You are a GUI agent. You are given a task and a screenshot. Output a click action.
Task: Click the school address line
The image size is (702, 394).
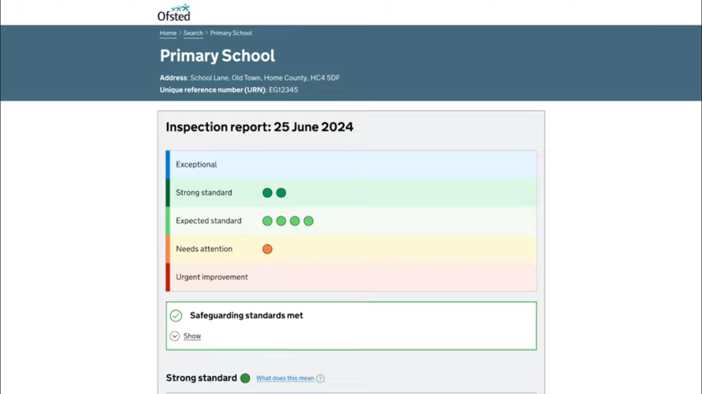coord(250,78)
